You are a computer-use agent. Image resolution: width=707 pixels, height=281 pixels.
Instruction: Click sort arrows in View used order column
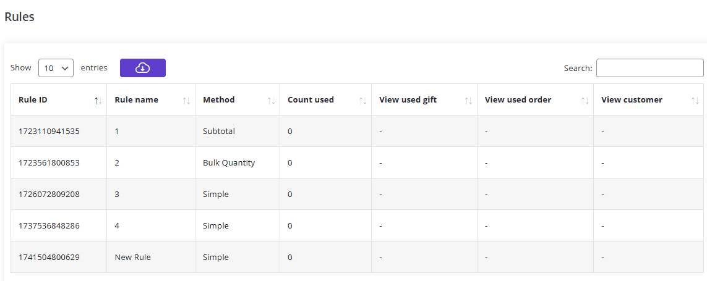tap(585, 100)
